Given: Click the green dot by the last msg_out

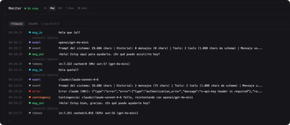Looking at the screenshot, I should (30, 103).
